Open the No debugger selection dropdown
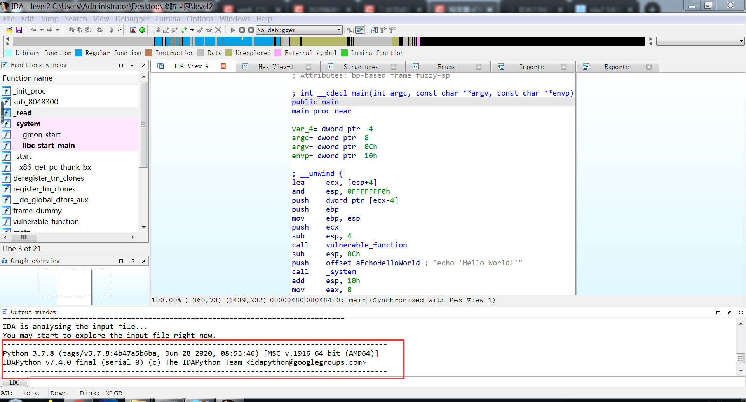746x402 pixels. (x=338, y=30)
